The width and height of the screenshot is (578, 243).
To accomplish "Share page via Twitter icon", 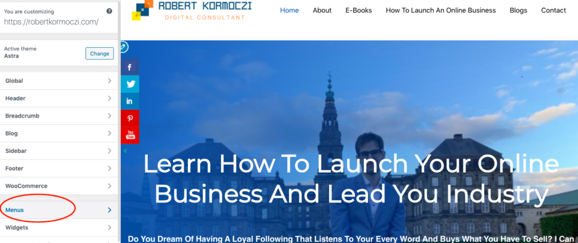I will coord(130,84).
